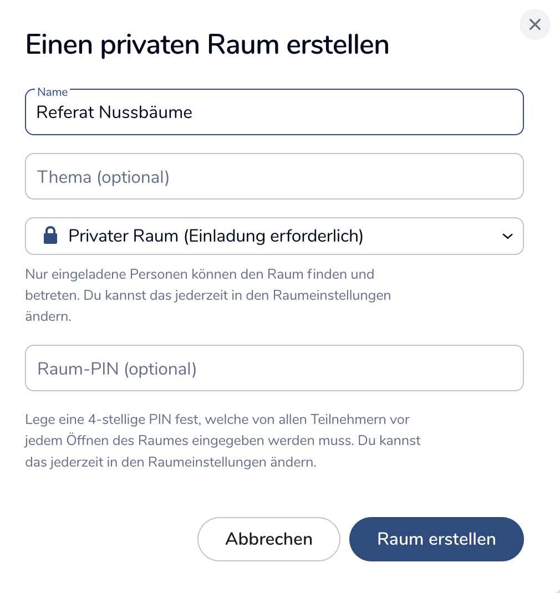The image size is (560, 593).
Task: Expand the room privacy dropdown chevron
Action: (x=507, y=237)
